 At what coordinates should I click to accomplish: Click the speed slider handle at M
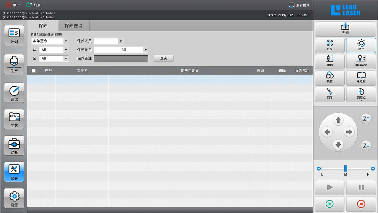346,169
